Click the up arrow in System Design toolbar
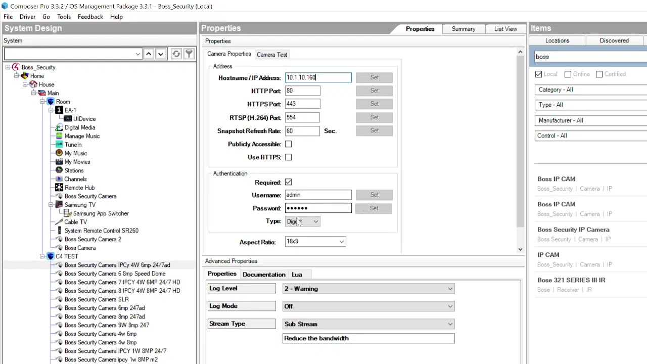The width and height of the screenshot is (647, 364). [x=149, y=54]
